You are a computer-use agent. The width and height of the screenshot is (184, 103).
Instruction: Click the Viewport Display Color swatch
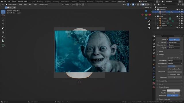pos(173,90)
